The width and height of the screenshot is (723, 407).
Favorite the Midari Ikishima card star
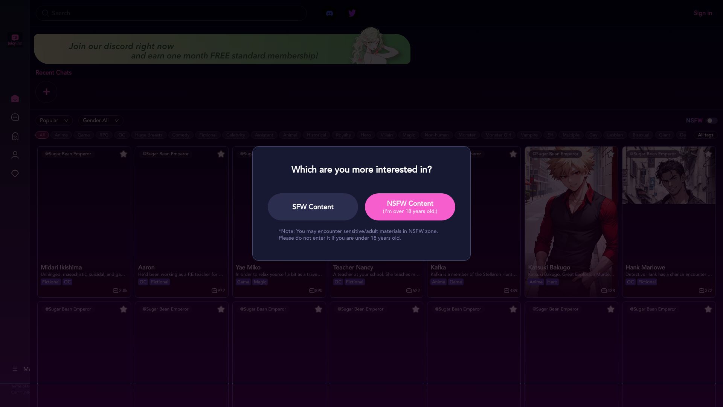pyautogui.click(x=124, y=154)
